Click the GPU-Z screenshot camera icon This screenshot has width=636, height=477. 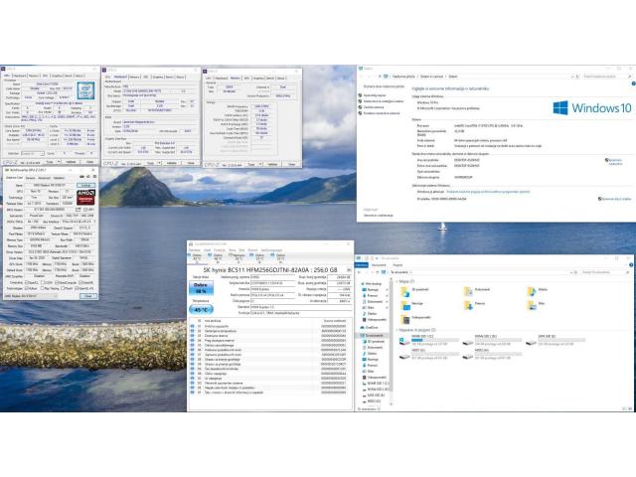click(x=81, y=177)
